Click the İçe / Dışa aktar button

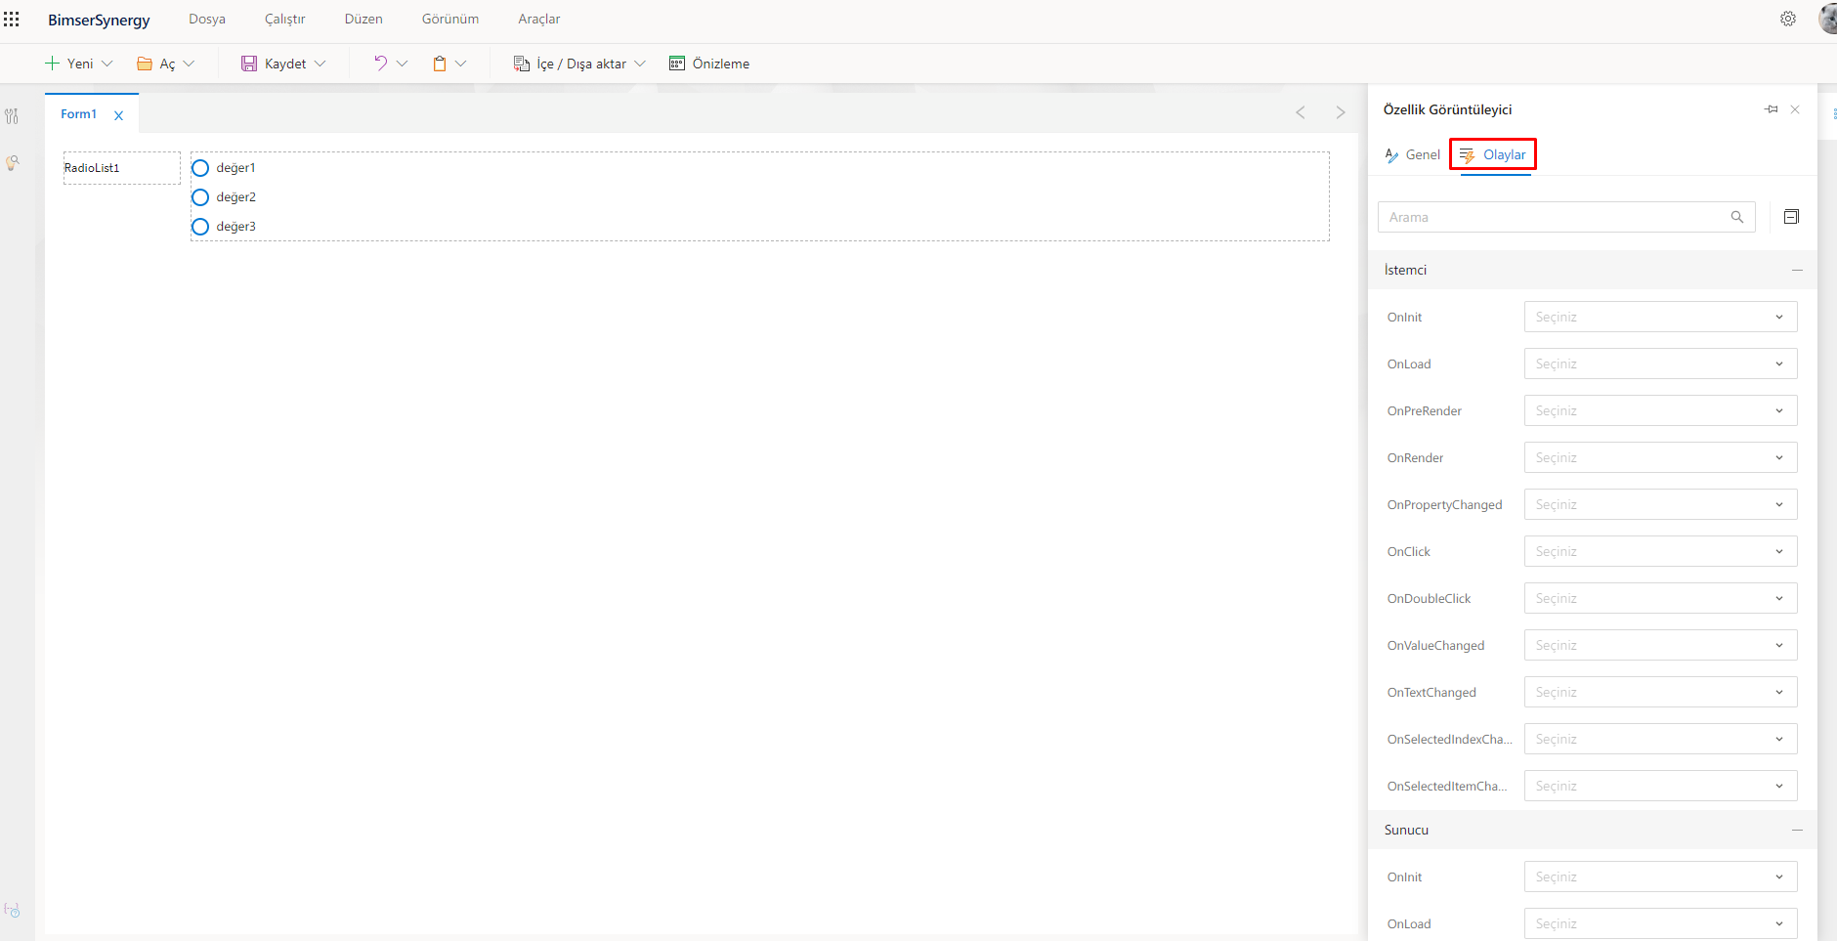pos(579,64)
